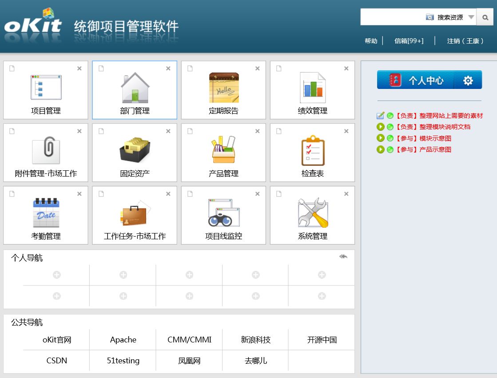Close the 部门管理 tile
The image size is (497, 378).
coord(168,68)
